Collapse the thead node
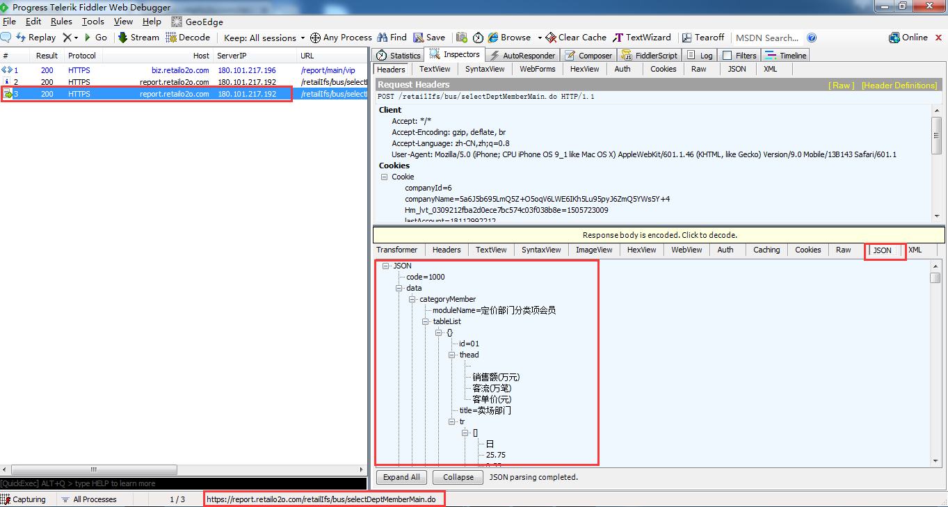 (451, 355)
